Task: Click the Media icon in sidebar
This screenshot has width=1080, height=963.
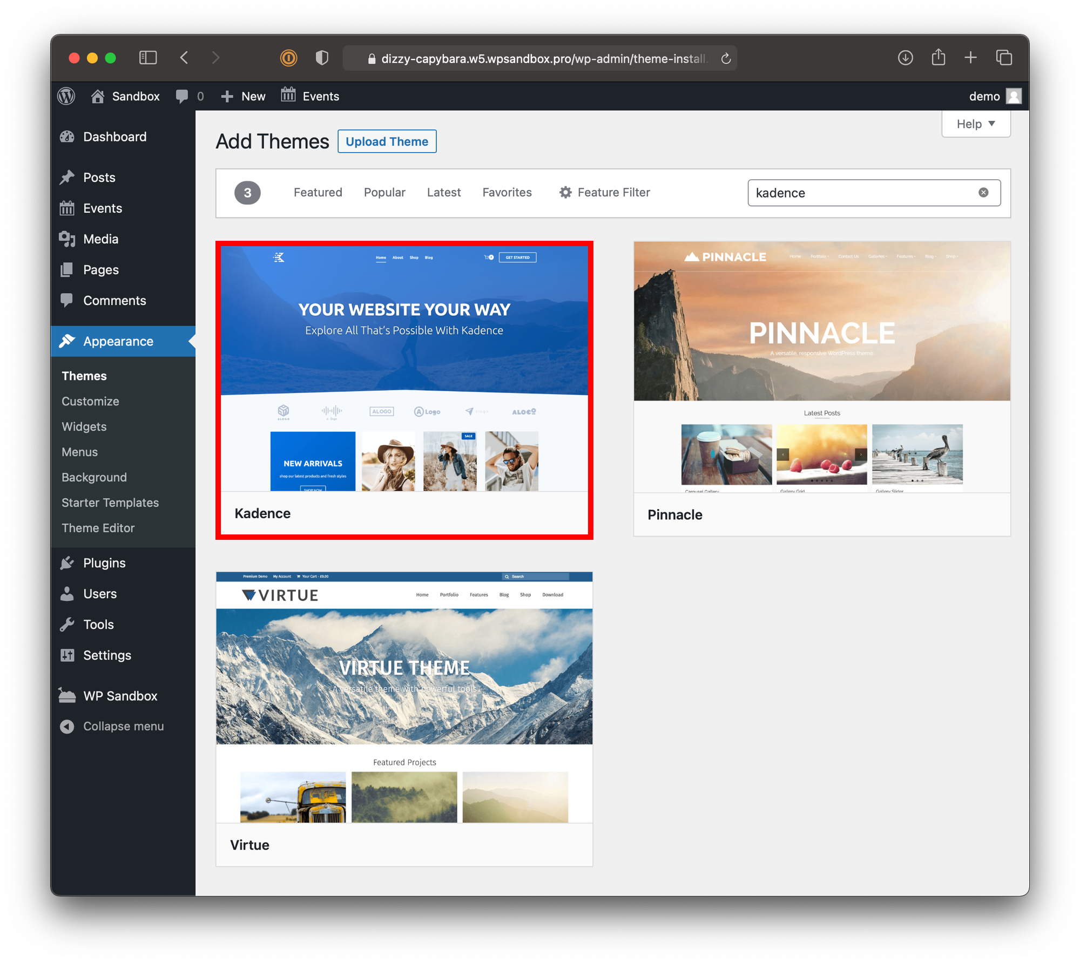Action: (x=67, y=239)
